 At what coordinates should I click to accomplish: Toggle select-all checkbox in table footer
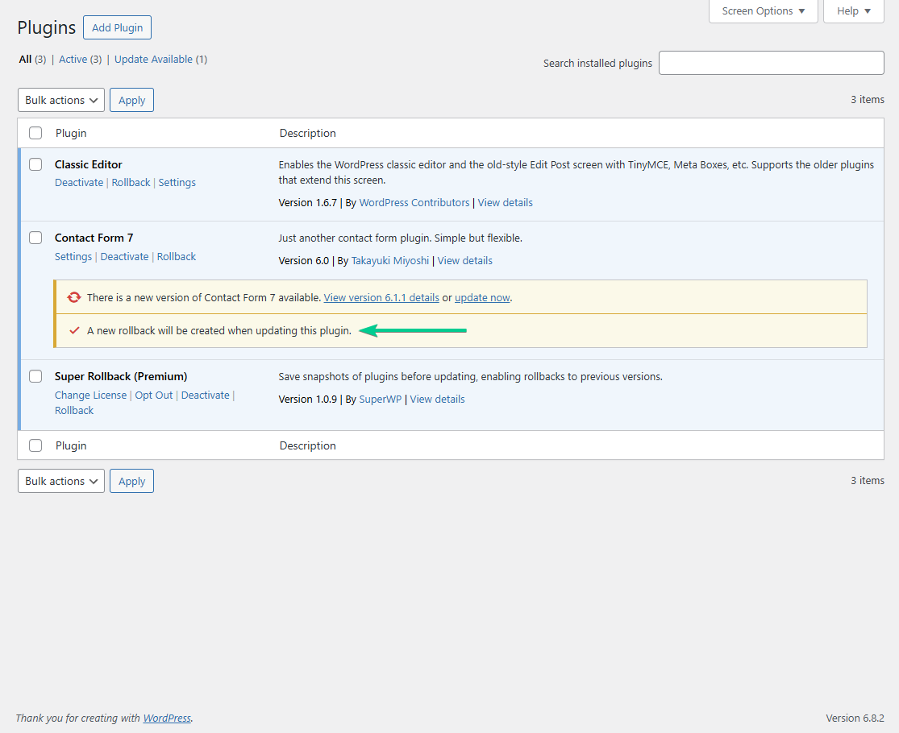pyautogui.click(x=35, y=445)
